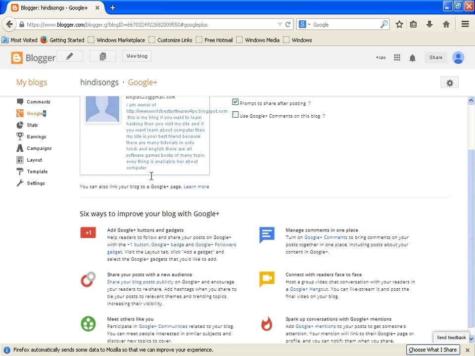Click Choose What I Share button

point(432,350)
